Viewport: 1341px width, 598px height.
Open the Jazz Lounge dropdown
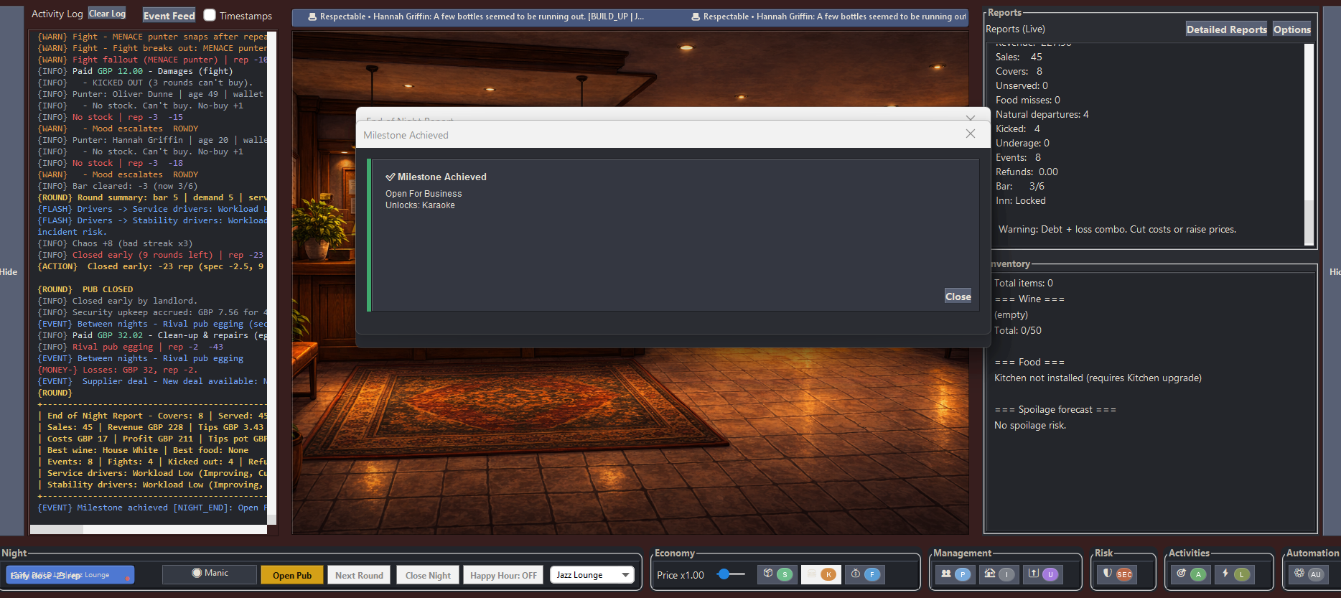click(592, 575)
